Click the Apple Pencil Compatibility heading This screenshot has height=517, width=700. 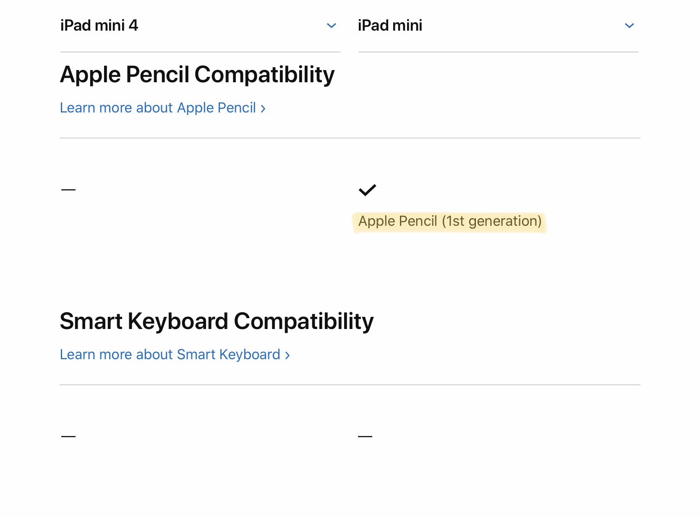197,75
